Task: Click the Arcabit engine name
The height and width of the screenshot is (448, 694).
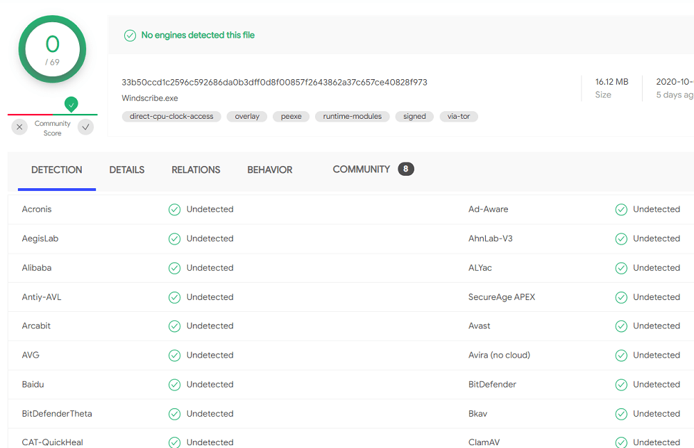Action: 36,326
